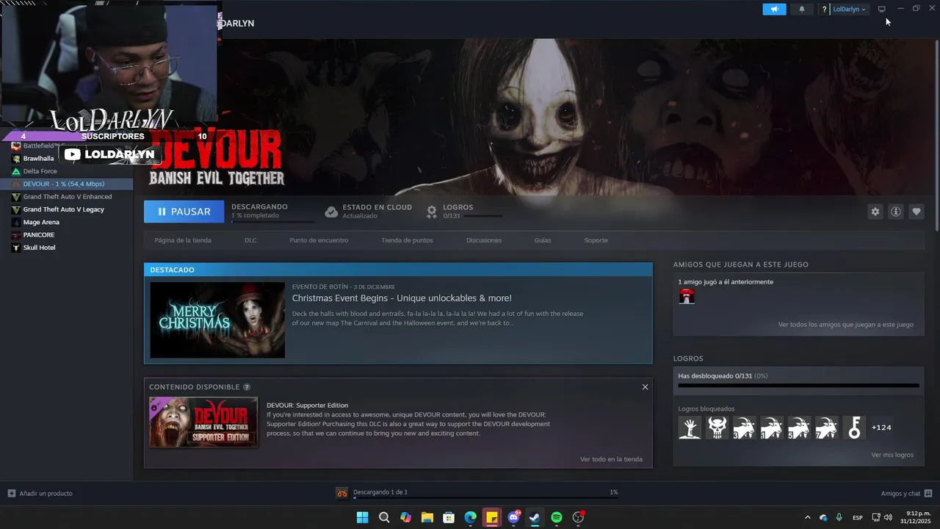Open Logros gear badge icon

pos(432,212)
